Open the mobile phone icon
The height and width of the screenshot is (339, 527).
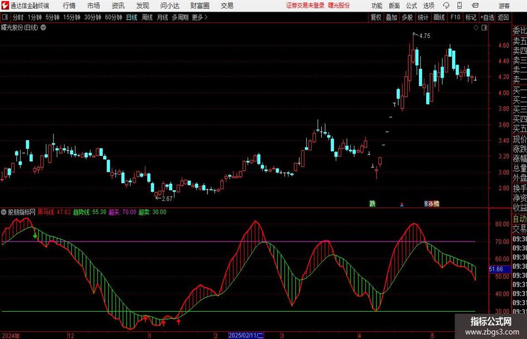(460, 6)
